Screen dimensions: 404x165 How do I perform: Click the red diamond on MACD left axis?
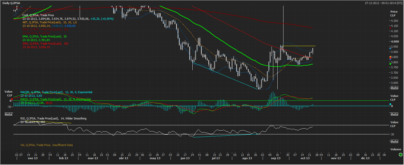(12, 99)
